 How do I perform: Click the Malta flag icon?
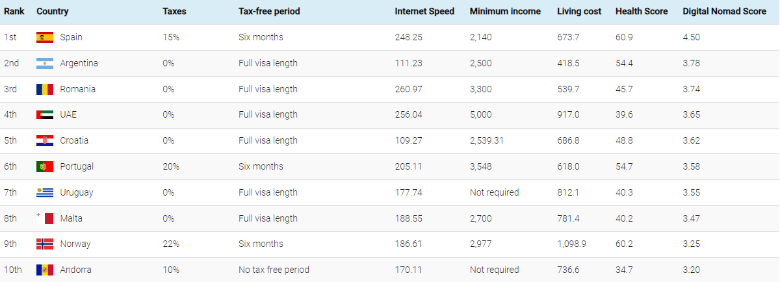44,218
